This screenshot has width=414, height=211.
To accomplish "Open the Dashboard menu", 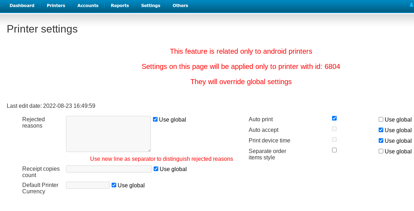I will click(x=22, y=6).
